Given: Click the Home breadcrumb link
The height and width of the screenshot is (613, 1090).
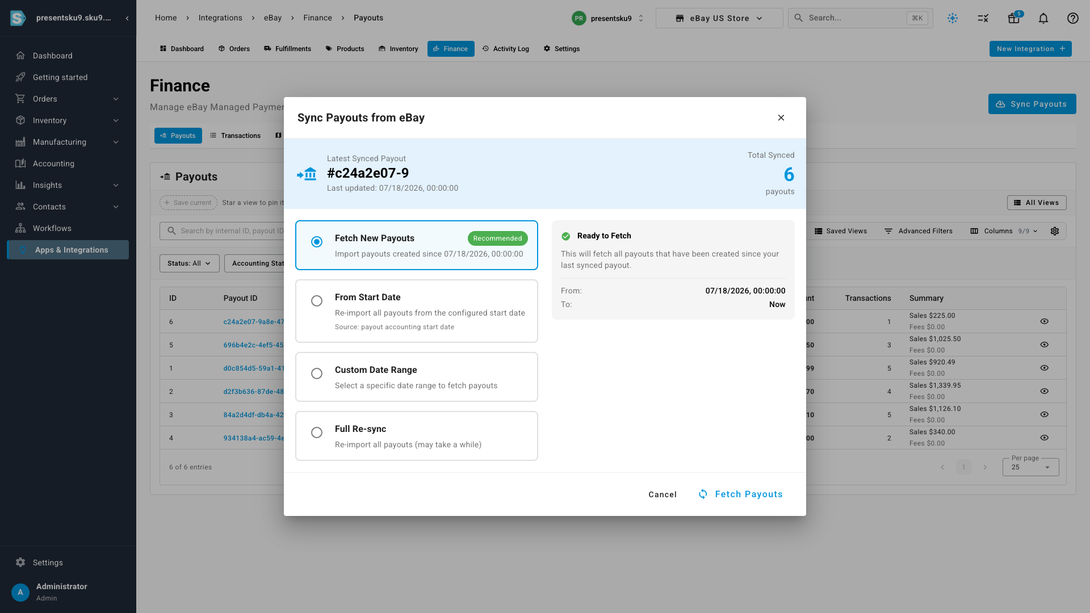Looking at the screenshot, I should 166,18.
